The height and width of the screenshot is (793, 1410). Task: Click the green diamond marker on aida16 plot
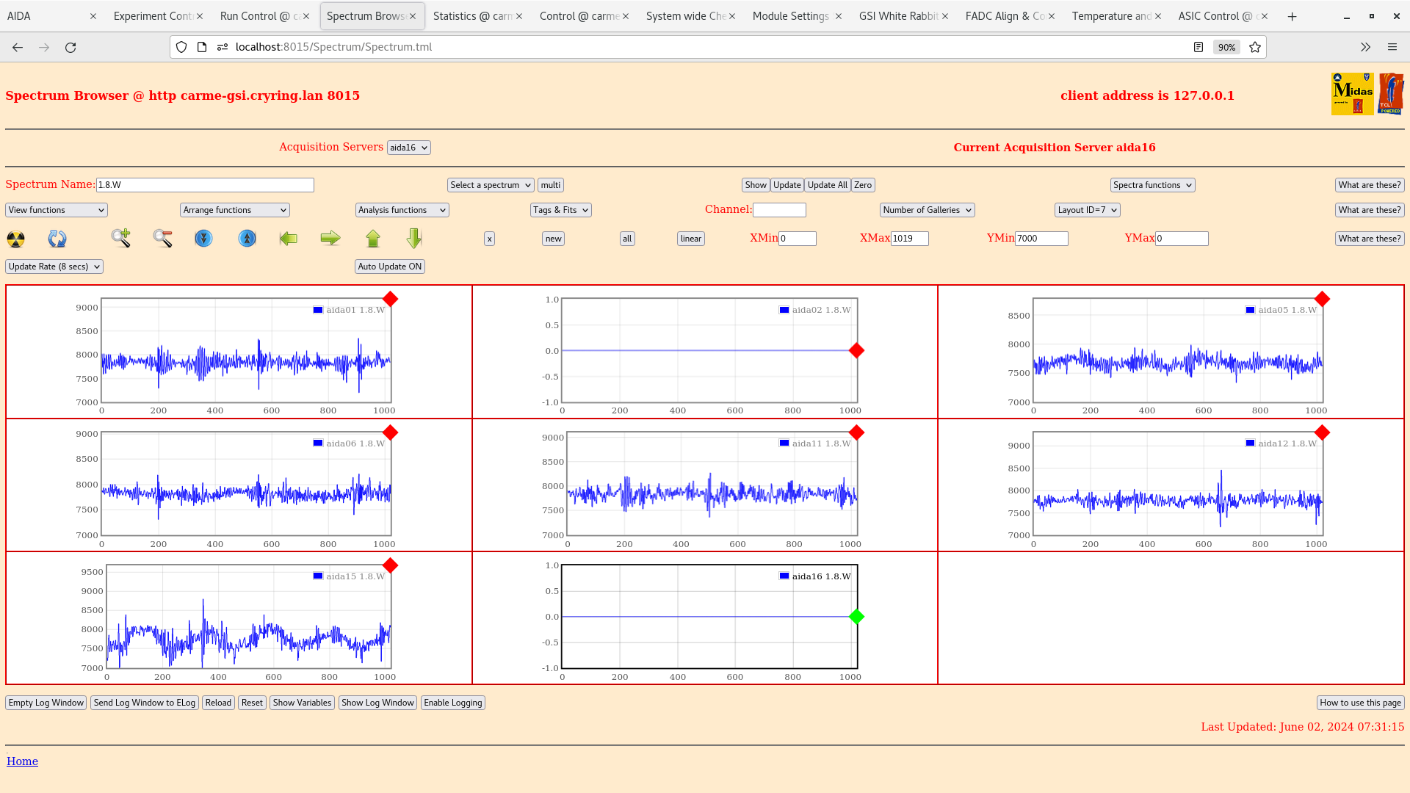(x=856, y=617)
